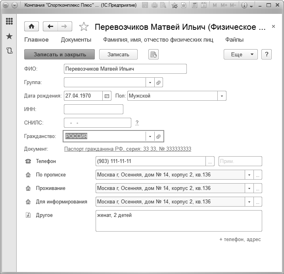The image size is (284, 274).
Task: Open the calendar picker for birth date
Action: point(106,96)
